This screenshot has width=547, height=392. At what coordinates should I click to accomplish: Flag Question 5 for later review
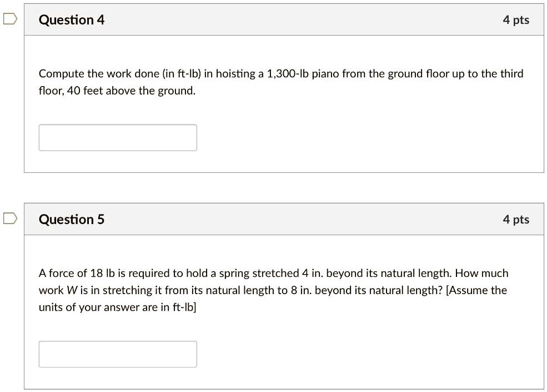[10, 219]
